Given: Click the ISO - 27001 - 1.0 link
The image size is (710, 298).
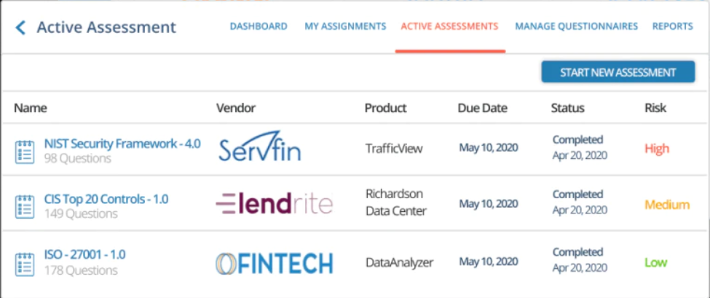Looking at the screenshot, I should 84,254.
